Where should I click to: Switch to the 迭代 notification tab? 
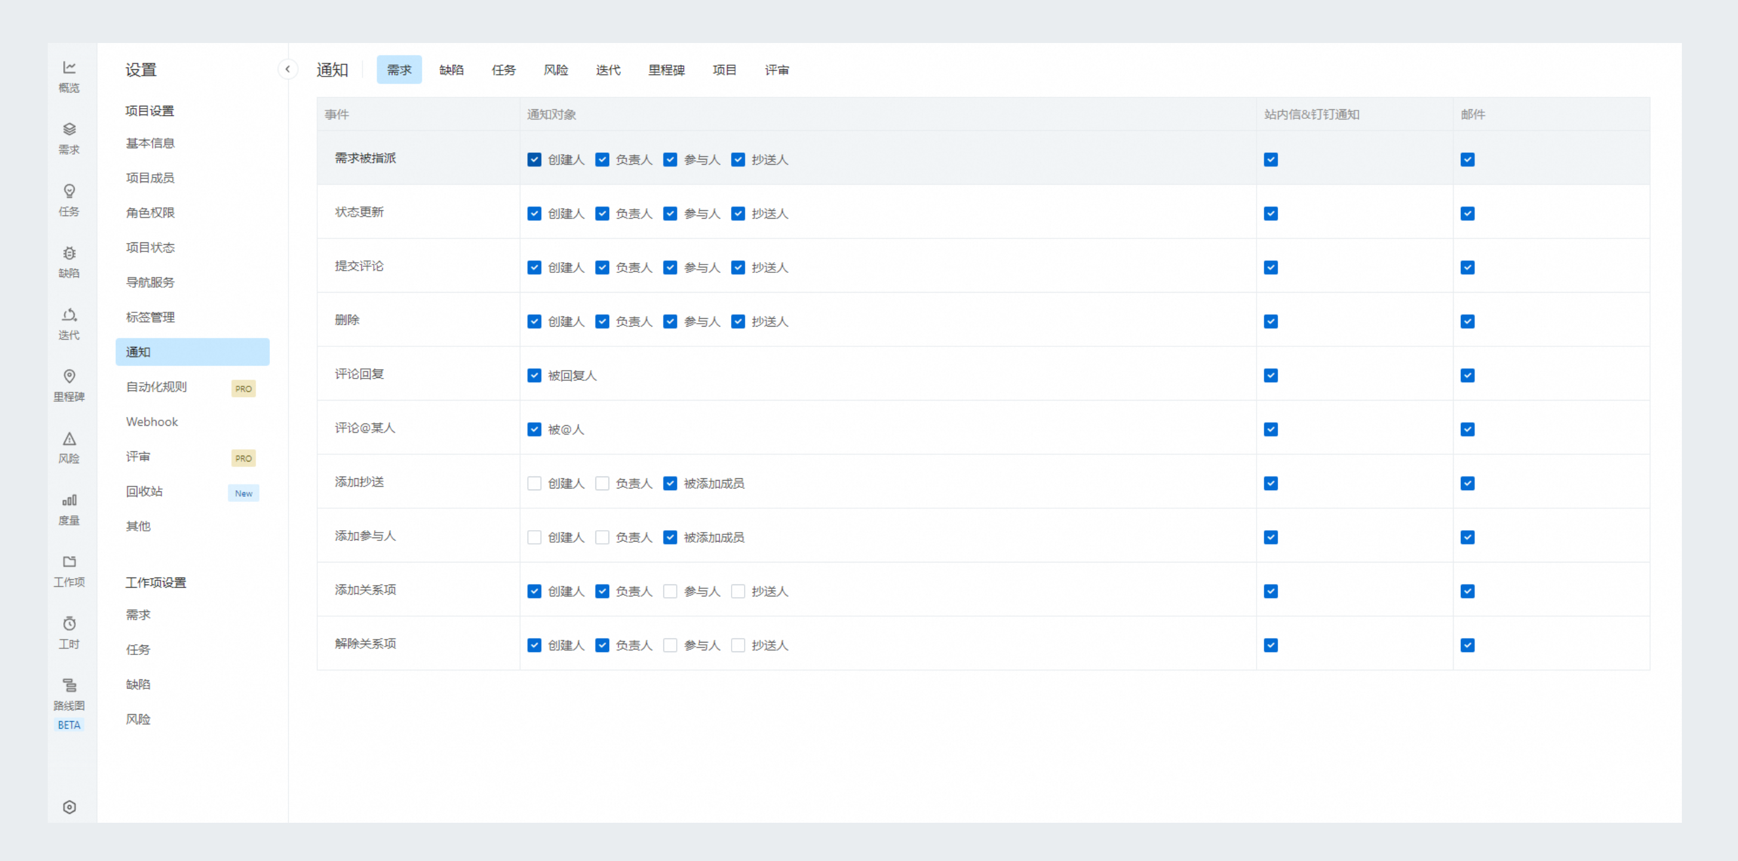click(608, 69)
